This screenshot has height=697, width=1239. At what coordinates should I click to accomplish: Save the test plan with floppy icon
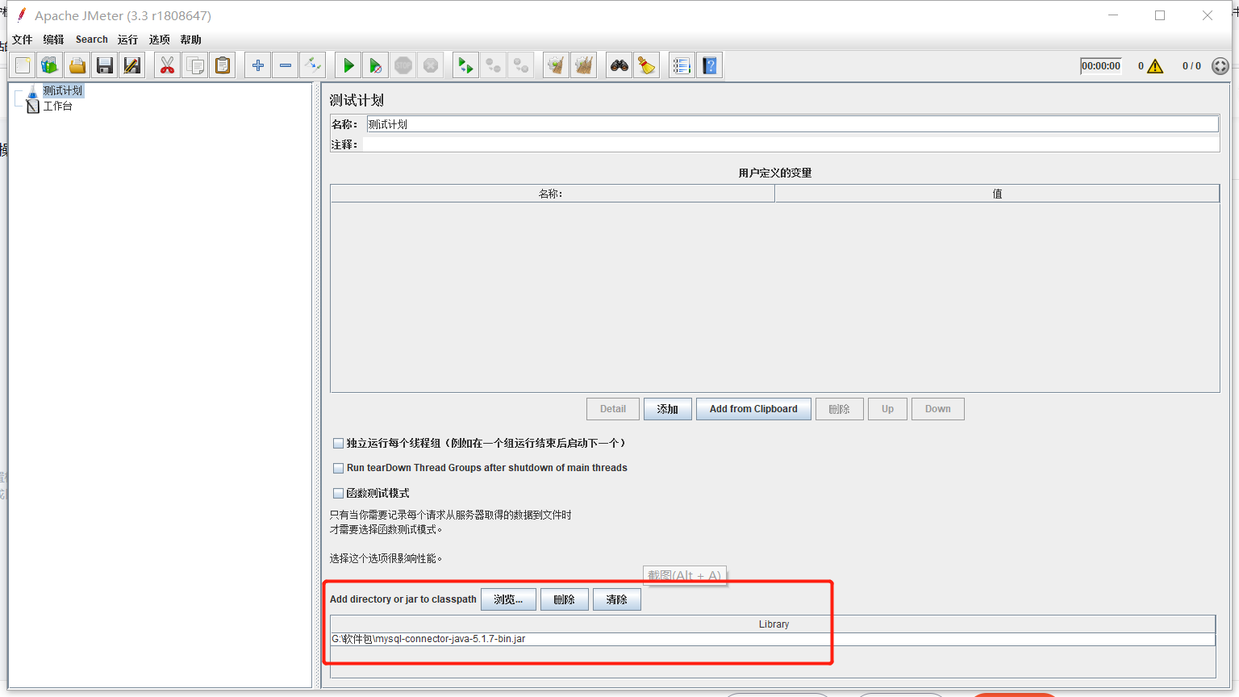105,65
